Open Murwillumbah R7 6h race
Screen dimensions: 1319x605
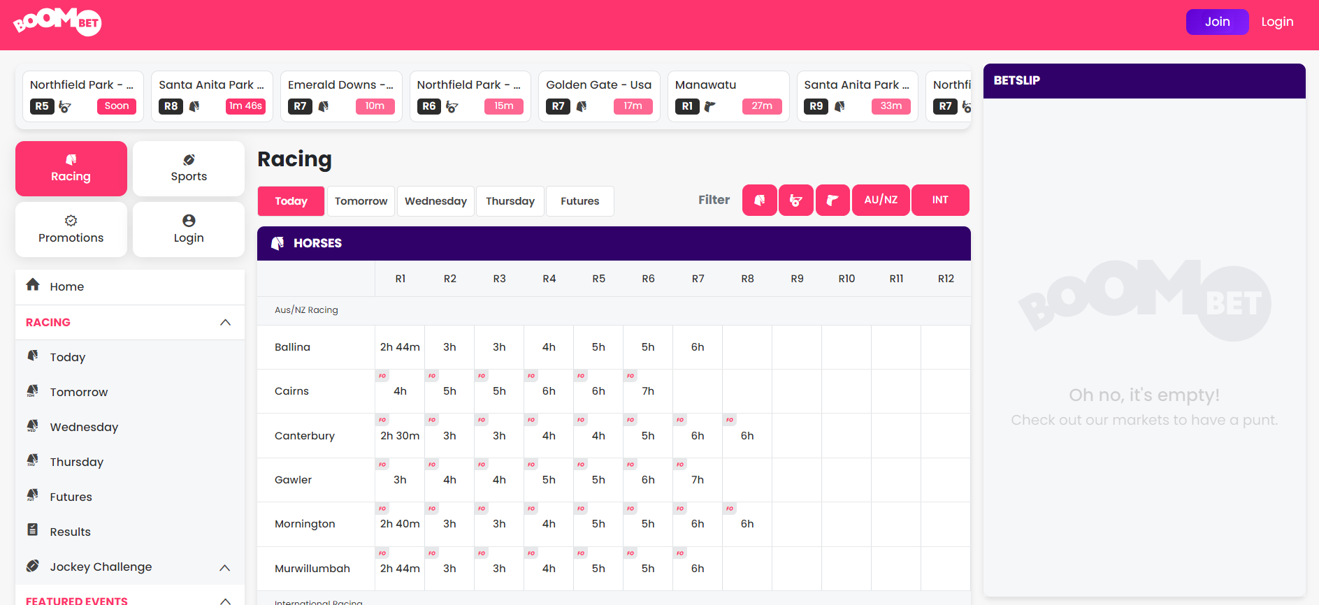click(x=698, y=569)
